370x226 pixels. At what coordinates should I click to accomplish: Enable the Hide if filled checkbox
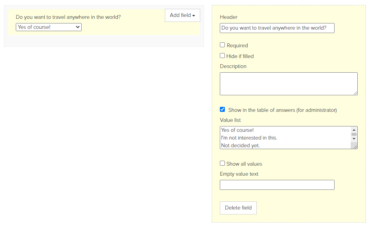pyautogui.click(x=222, y=56)
